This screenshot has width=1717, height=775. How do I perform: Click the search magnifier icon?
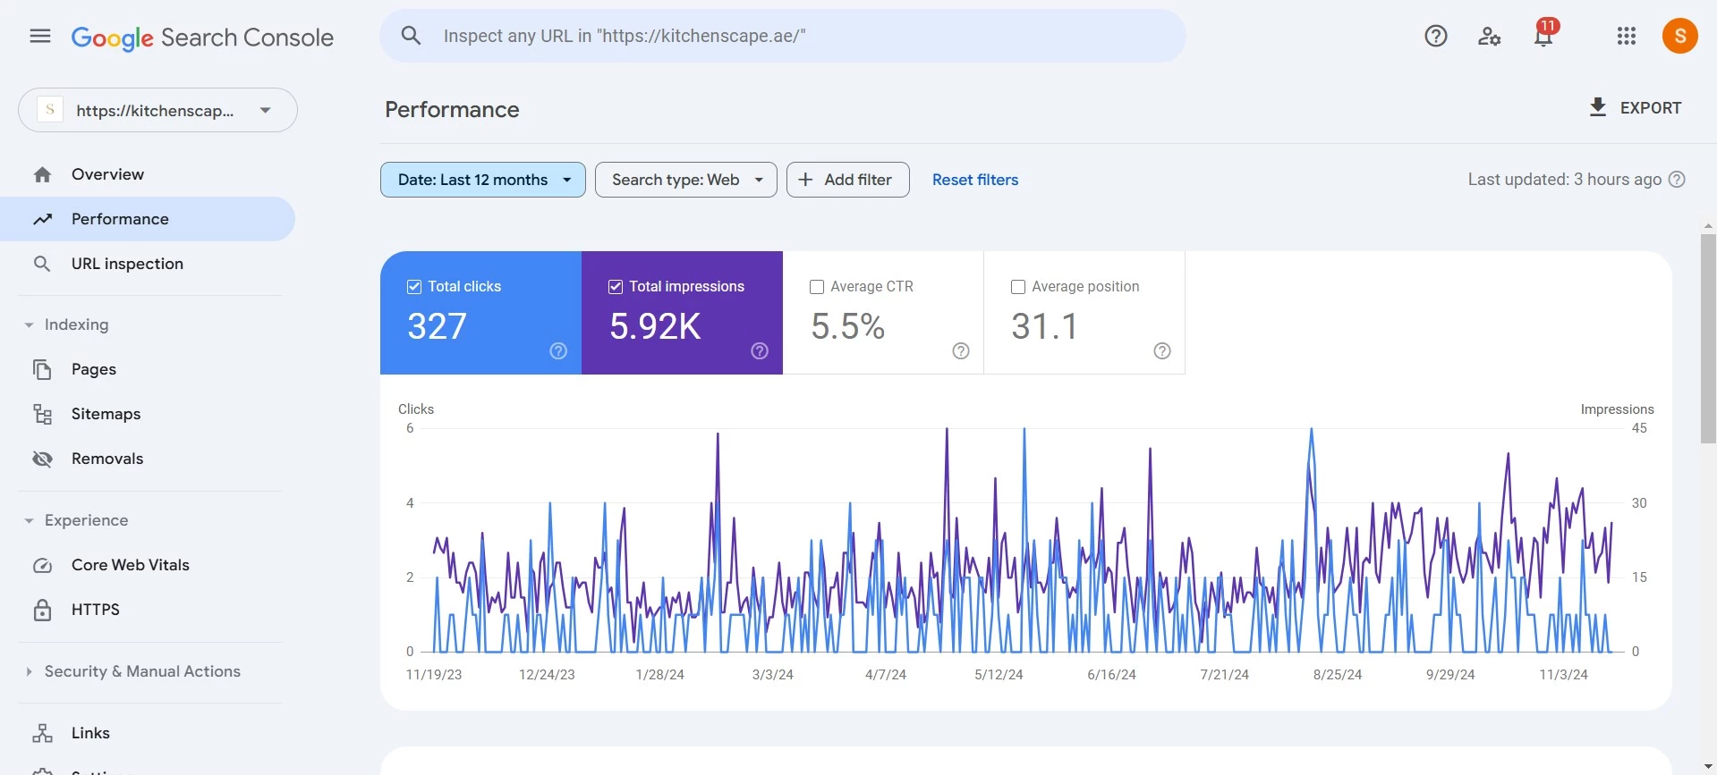(x=411, y=36)
